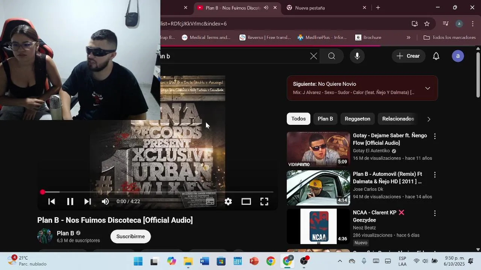
Task: Open video player settings gear
Action: (x=228, y=201)
